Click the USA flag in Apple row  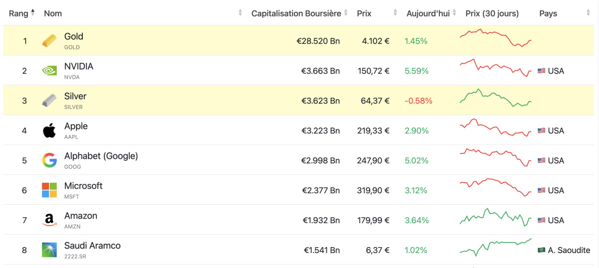(541, 131)
